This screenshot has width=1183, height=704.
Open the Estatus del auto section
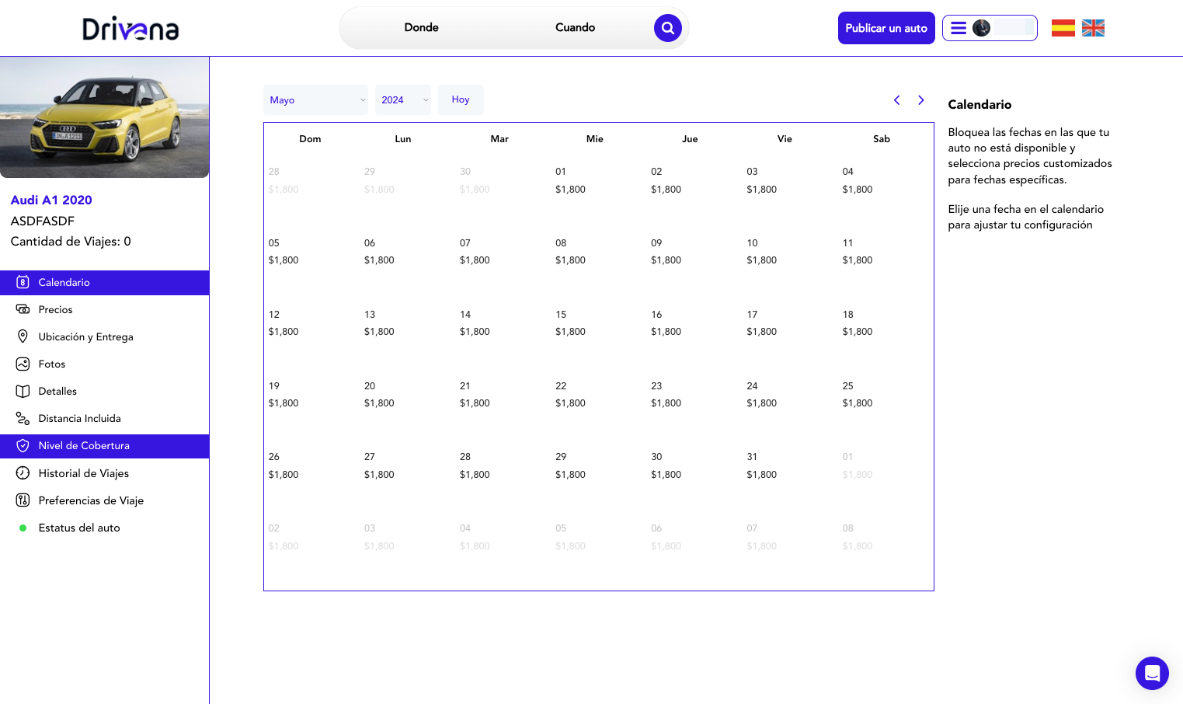pos(105,528)
